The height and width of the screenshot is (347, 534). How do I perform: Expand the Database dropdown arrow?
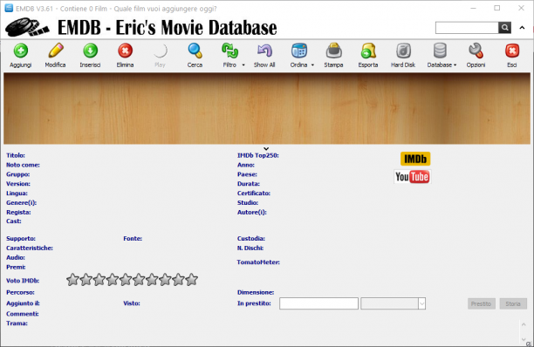(x=455, y=65)
